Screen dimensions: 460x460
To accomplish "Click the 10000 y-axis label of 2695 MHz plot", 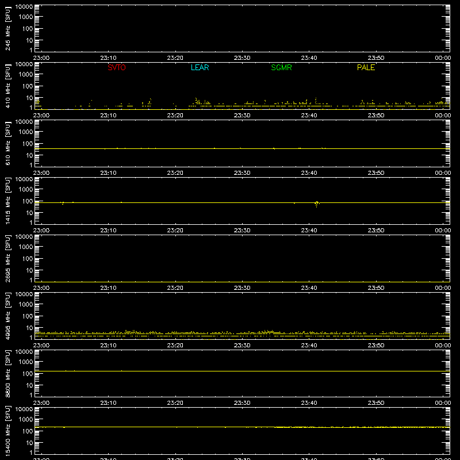I will [24, 237].
